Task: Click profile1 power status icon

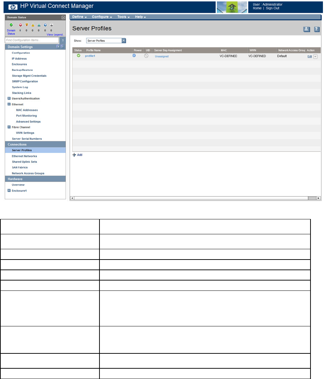Action: click(x=134, y=55)
